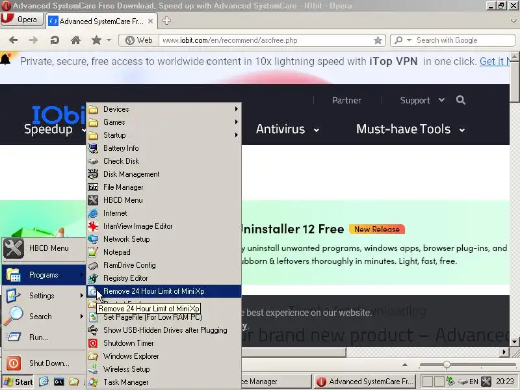Follow the Get it Now VPN link
Viewport: 520px width, 390px height.
click(495, 61)
